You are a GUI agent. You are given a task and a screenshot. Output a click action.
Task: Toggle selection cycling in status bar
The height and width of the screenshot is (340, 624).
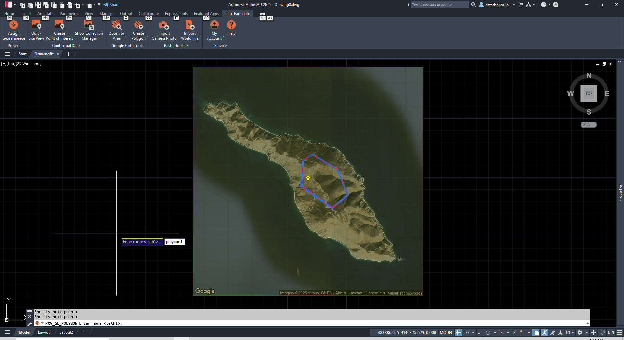pos(536,333)
